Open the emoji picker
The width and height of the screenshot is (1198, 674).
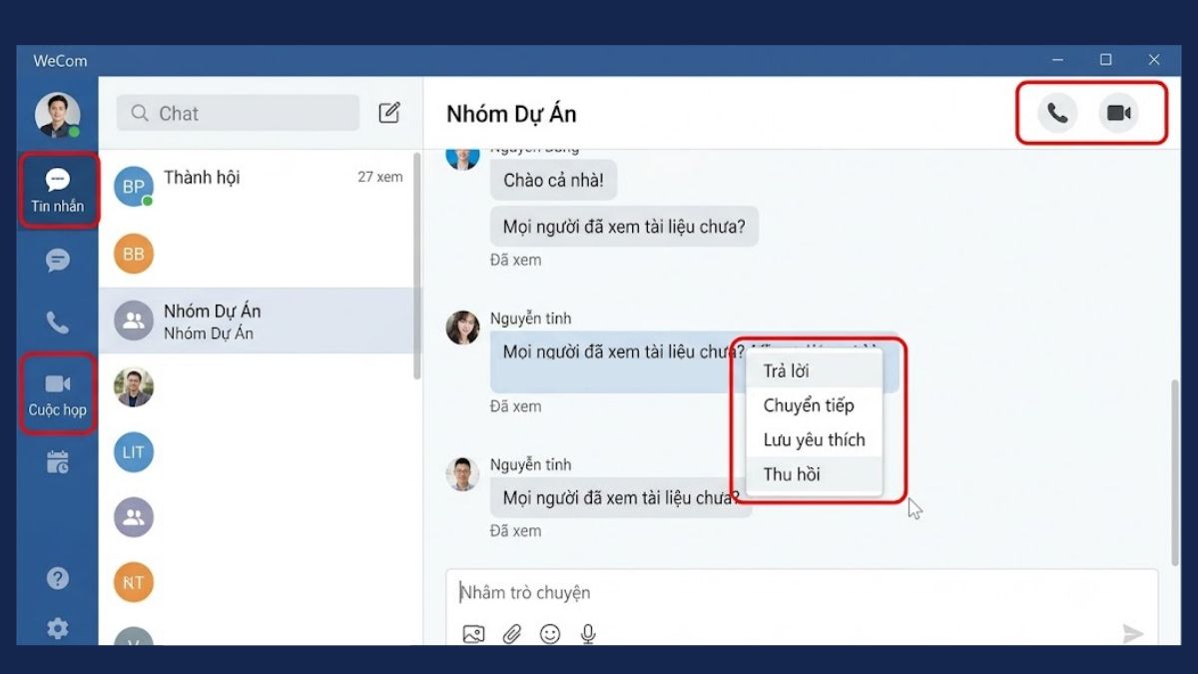point(550,634)
